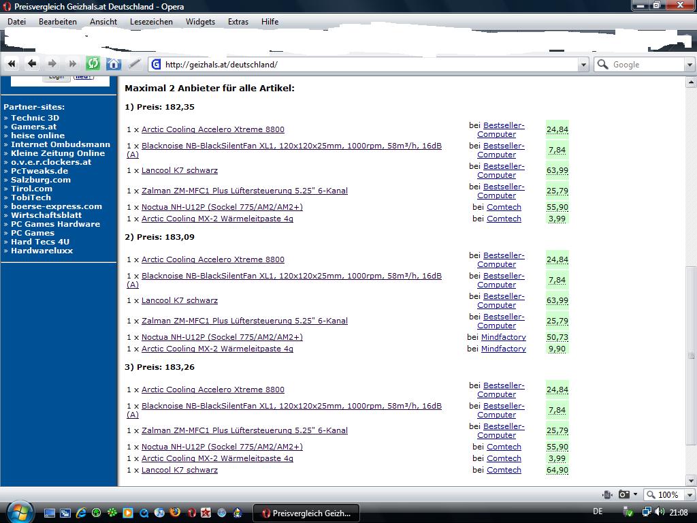The image size is (697, 523).
Task: Click the Opera Rewind navigation button
Action: coord(12,64)
